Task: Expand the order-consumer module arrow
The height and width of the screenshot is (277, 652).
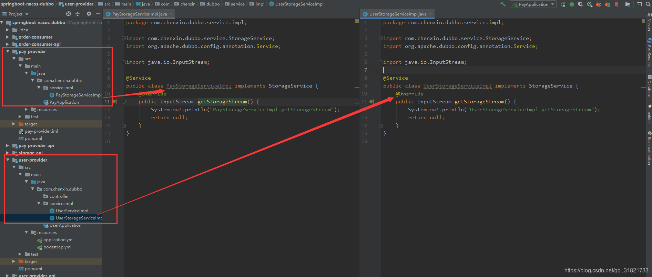Action: pyautogui.click(x=8, y=37)
